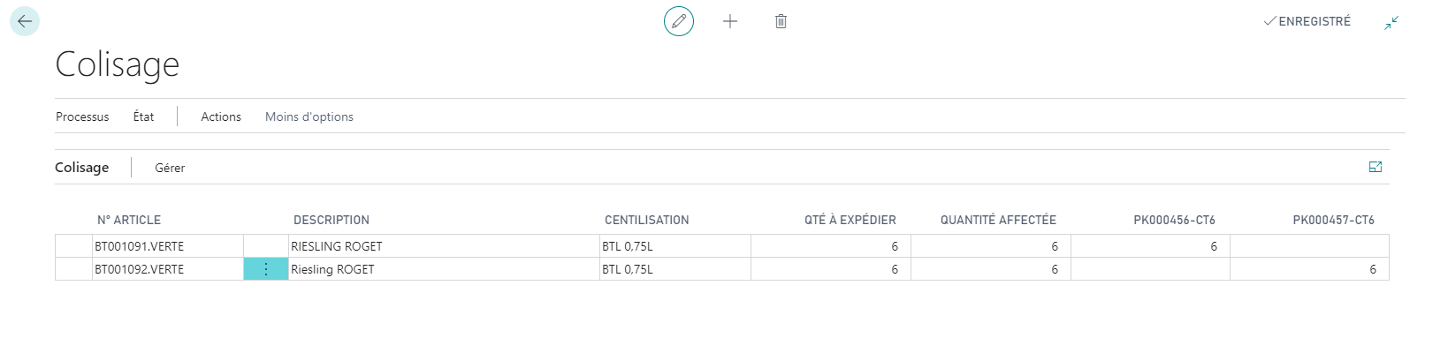This screenshot has height=353, width=1448.
Task: Click the DESCRIPTION column header
Action: click(x=332, y=220)
